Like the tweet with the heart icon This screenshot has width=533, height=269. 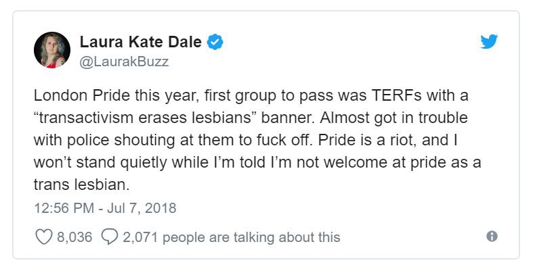(44, 237)
